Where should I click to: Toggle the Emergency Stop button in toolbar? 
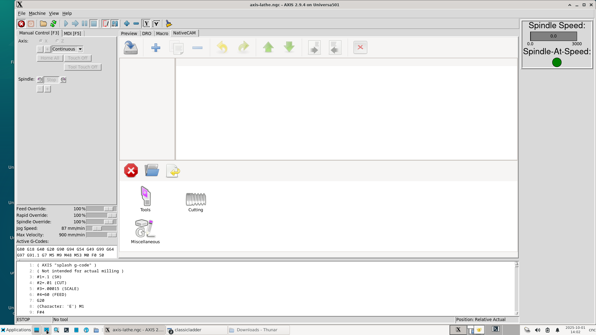(x=21, y=24)
